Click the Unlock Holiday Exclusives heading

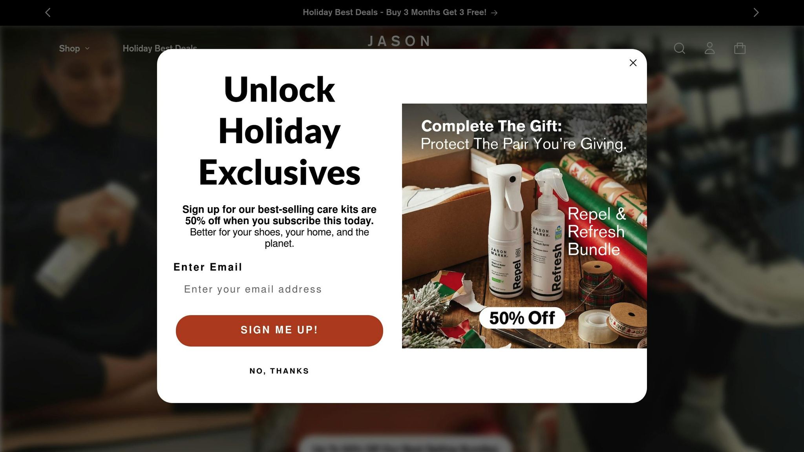(279, 131)
